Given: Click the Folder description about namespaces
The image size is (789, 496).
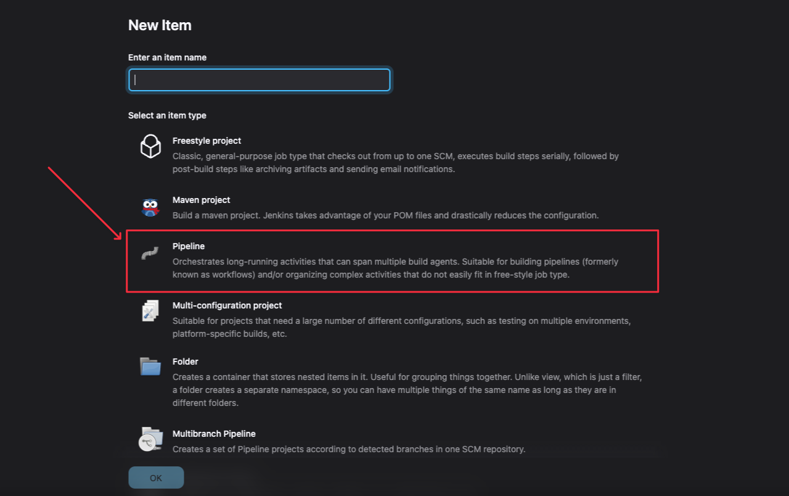Looking at the screenshot, I should tap(407, 389).
